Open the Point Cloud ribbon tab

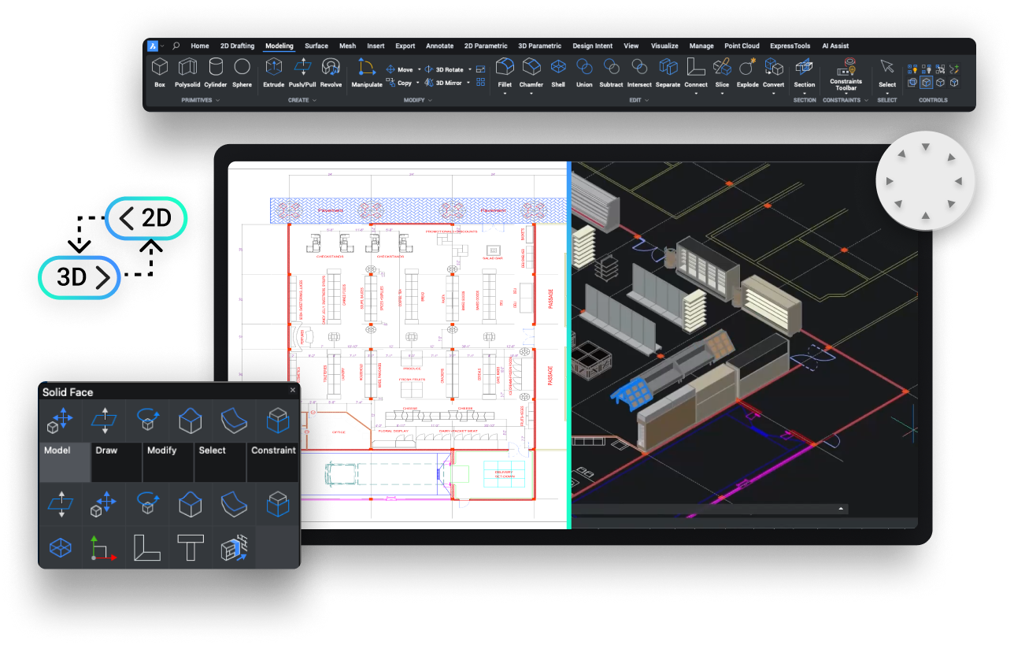click(742, 46)
